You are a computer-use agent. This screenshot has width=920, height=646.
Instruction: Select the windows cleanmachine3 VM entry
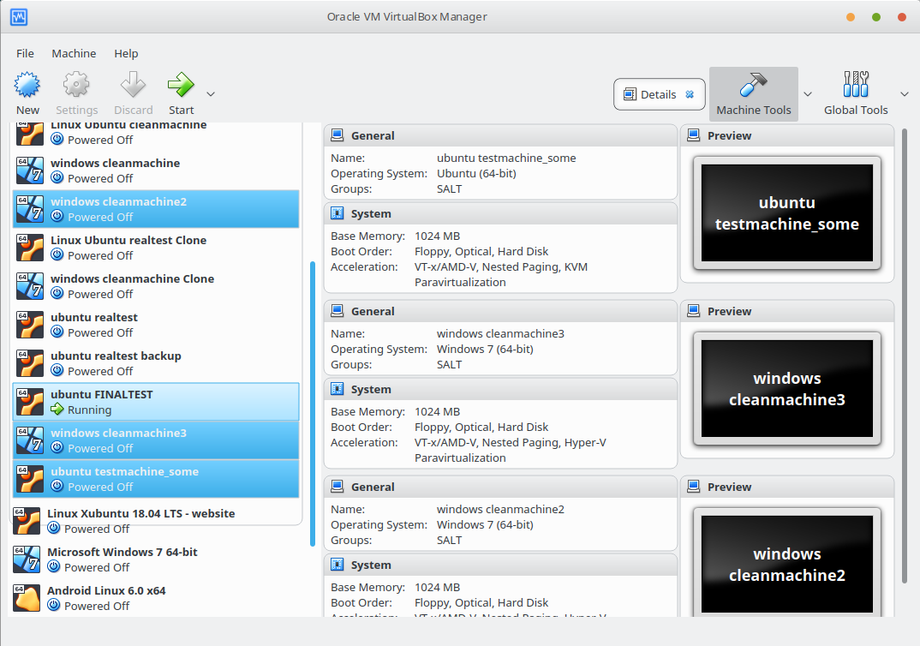point(156,440)
